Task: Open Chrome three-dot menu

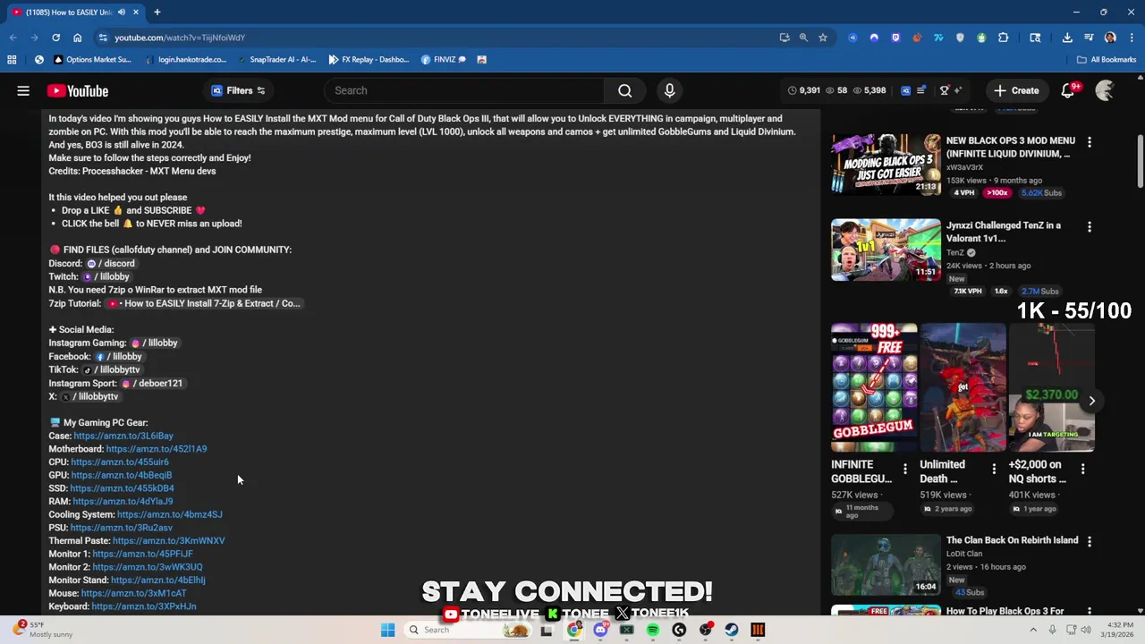Action: pyautogui.click(x=1132, y=38)
